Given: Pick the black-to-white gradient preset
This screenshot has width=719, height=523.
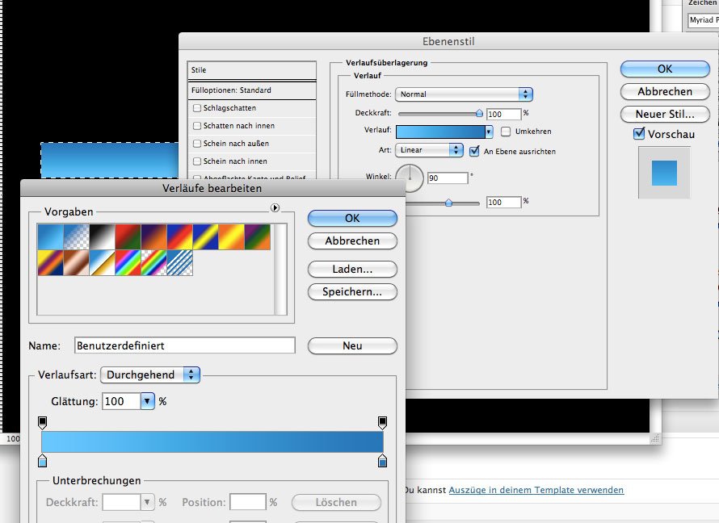Looking at the screenshot, I should click(x=103, y=236).
